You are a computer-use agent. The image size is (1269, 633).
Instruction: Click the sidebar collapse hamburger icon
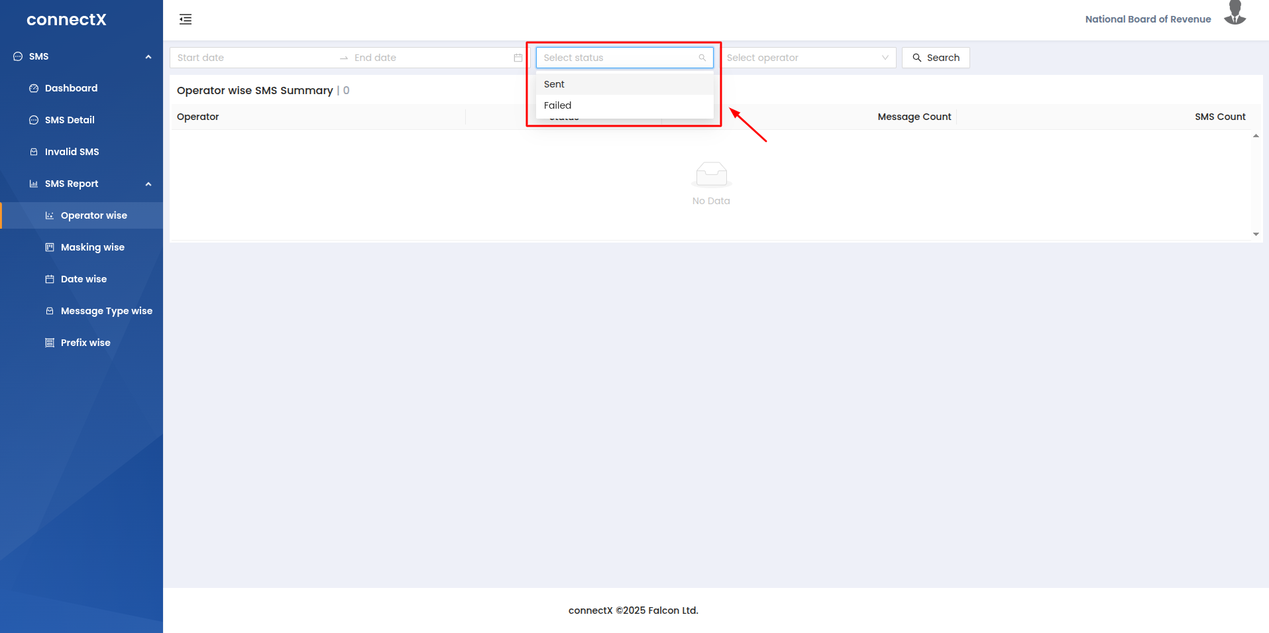tap(186, 19)
